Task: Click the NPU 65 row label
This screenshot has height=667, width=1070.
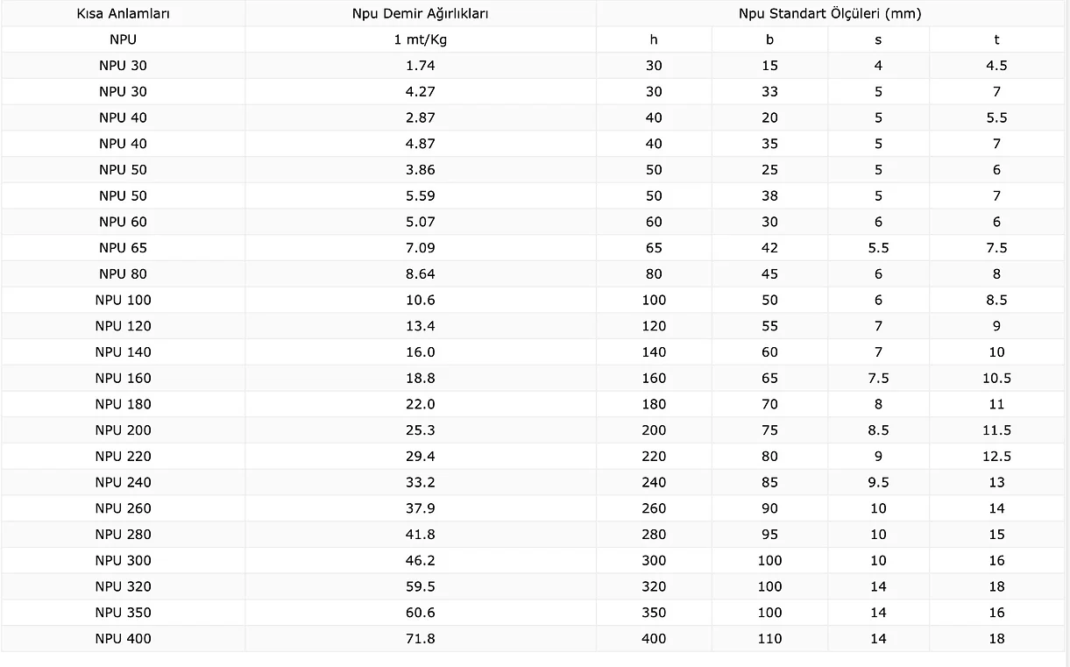Action: 124,248
